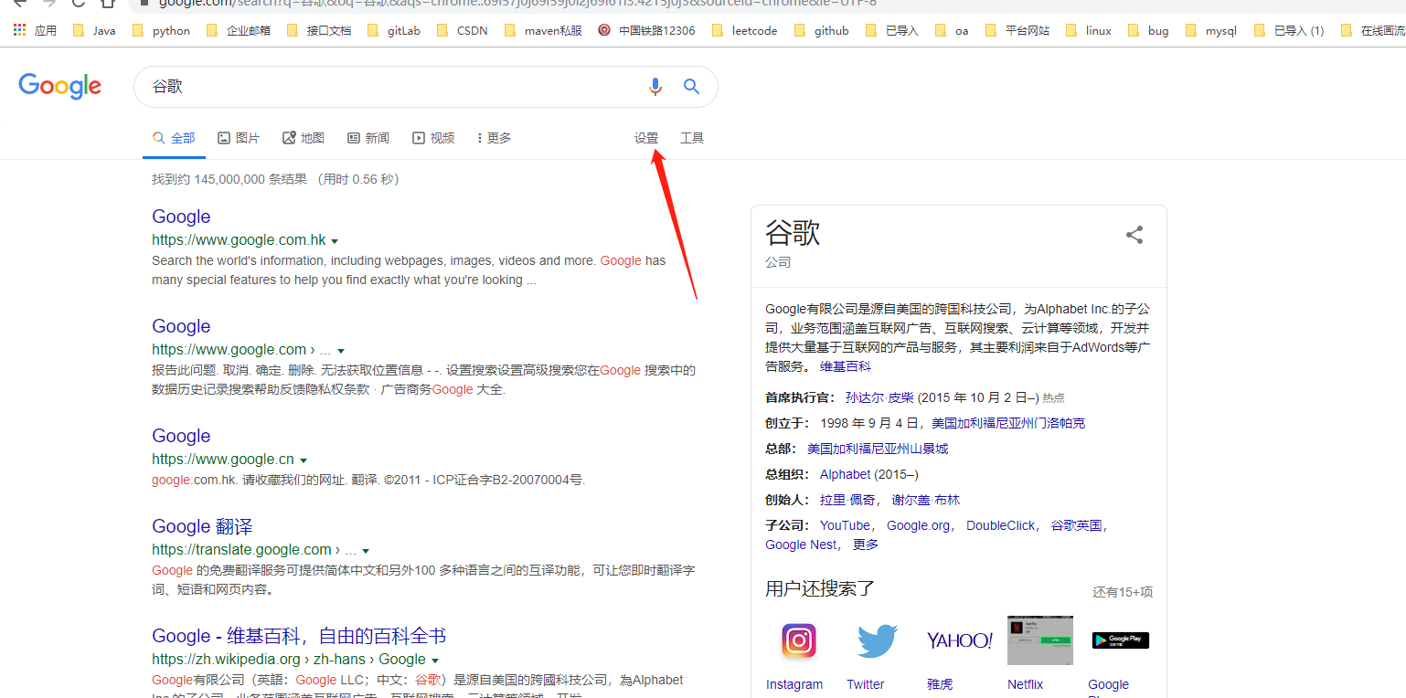Open 维基百科 source link in panel
1406x698 pixels.
(x=846, y=366)
